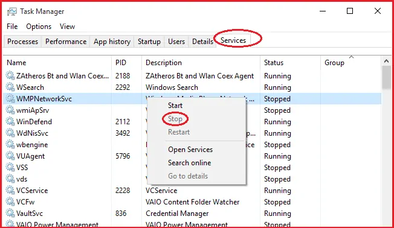Choose Start from the context menu
The height and width of the screenshot is (228, 394).
click(x=175, y=106)
